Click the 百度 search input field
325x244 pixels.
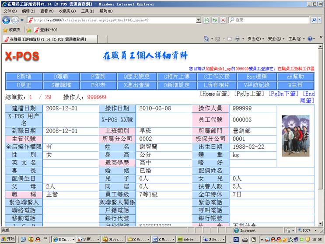271,20
